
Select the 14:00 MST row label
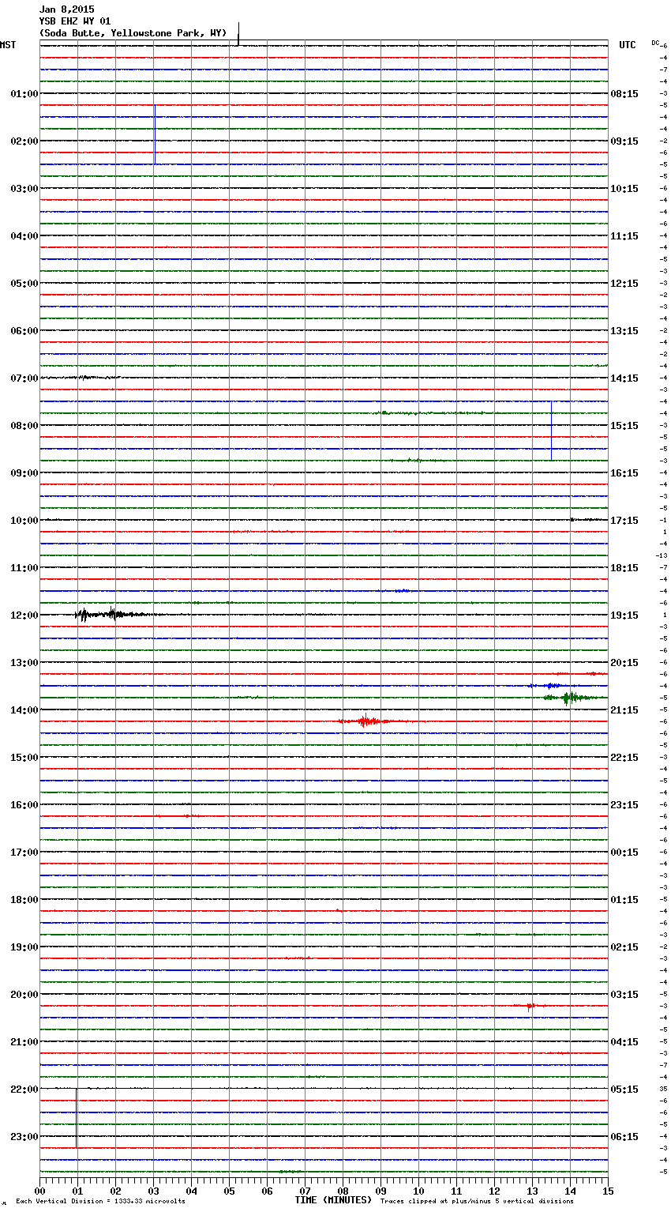click(24, 710)
